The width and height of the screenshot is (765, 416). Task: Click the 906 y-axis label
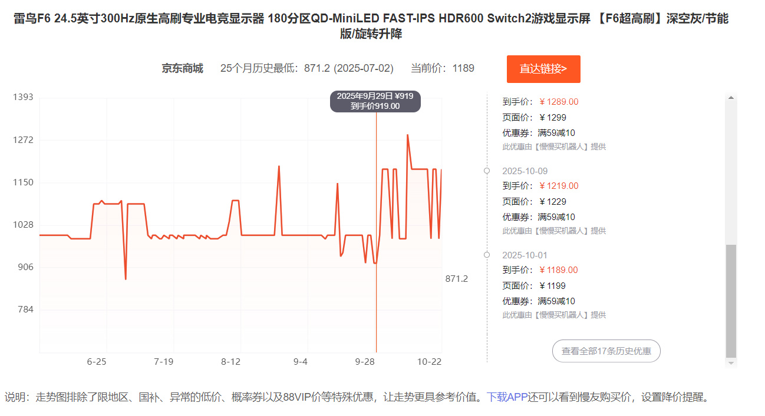25,267
